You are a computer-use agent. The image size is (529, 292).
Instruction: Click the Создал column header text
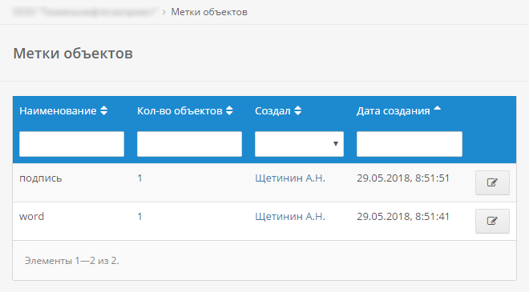click(x=273, y=111)
